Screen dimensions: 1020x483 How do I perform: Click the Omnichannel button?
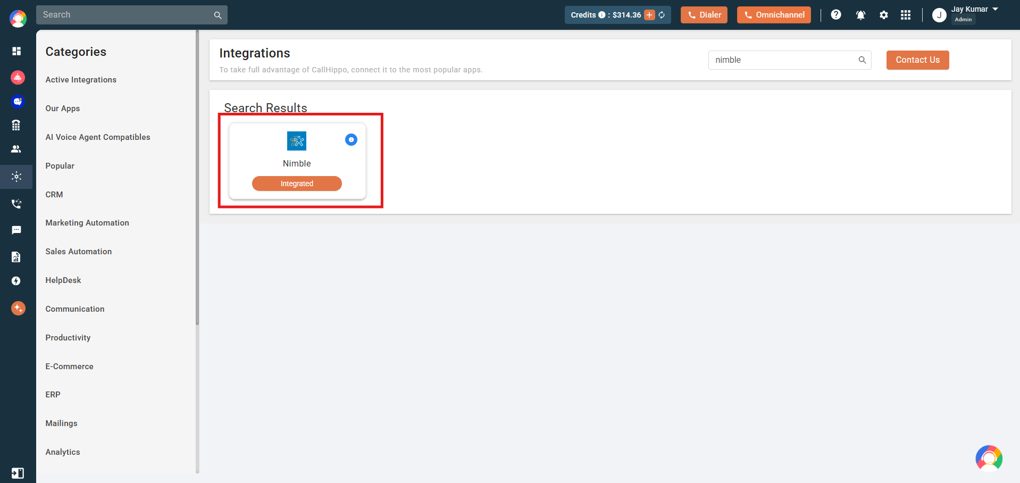click(x=774, y=15)
